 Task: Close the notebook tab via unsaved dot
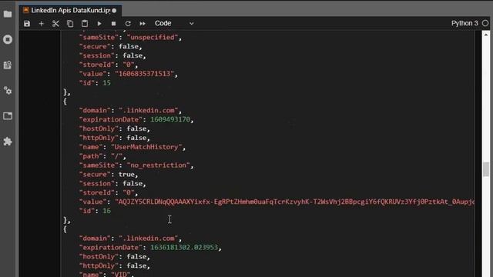114,11
